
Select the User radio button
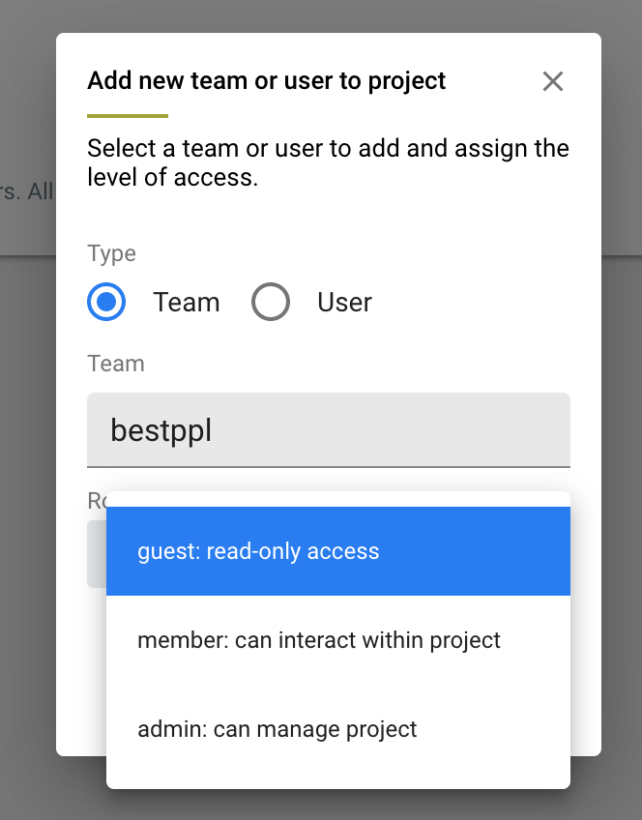click(x=271, y=303)
